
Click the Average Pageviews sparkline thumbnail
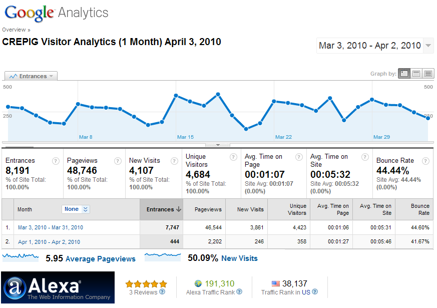pos(21,257)
